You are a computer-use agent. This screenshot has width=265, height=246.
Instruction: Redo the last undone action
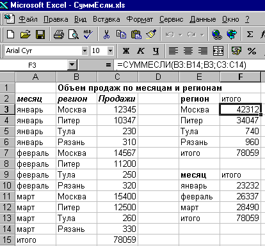pos(191,35)
